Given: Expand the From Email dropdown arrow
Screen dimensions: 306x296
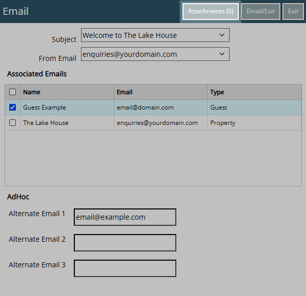Looking at the screenshot, I should coord(222,54).
